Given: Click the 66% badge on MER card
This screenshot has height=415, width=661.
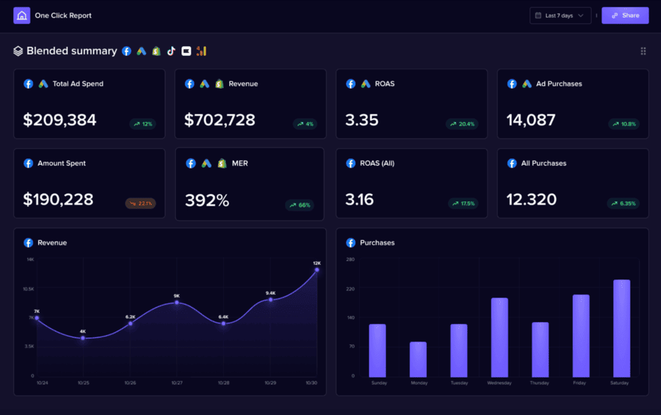Looking at the screenshot, I should 300,205.
